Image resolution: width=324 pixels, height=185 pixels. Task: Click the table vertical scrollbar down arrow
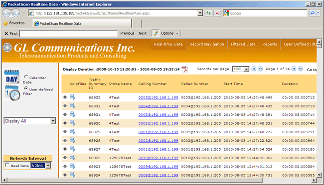click(x=319, y=175)
